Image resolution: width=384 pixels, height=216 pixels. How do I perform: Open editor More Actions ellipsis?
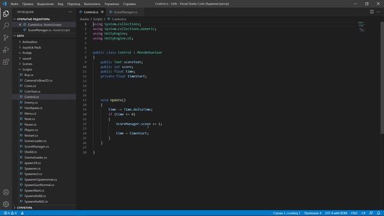379,12
